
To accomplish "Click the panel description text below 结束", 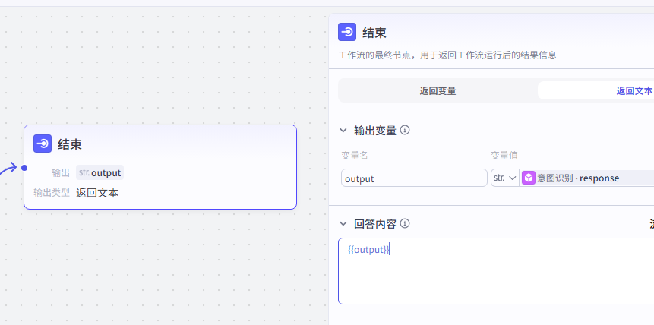I will (x=447, y=55).
